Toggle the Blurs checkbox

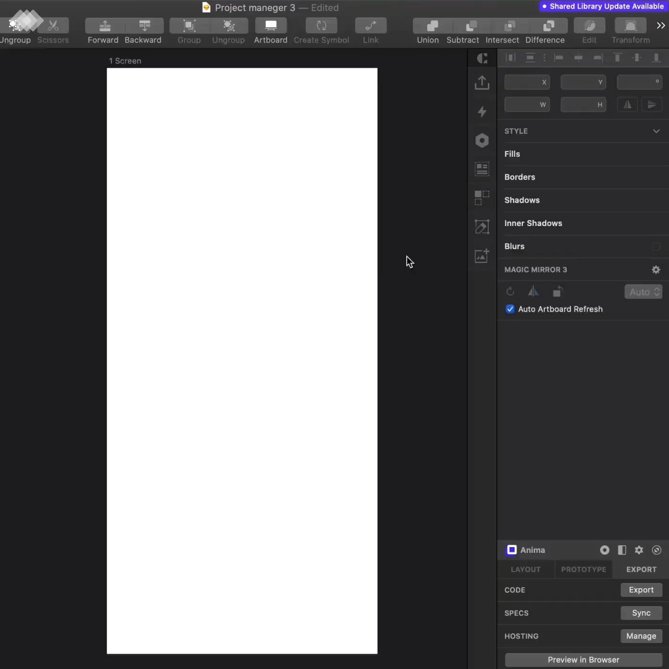(656, 247)
